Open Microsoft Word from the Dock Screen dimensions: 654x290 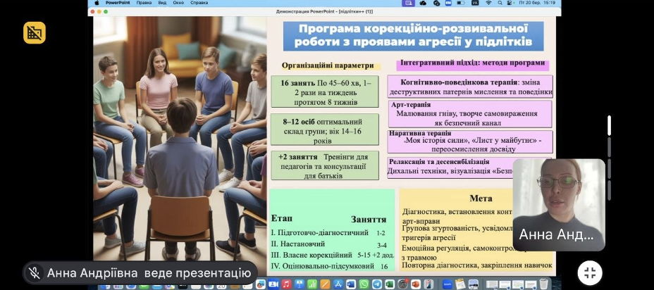point(351,284)
